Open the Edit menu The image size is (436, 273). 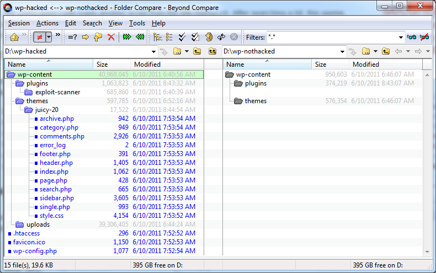point(70,23)
